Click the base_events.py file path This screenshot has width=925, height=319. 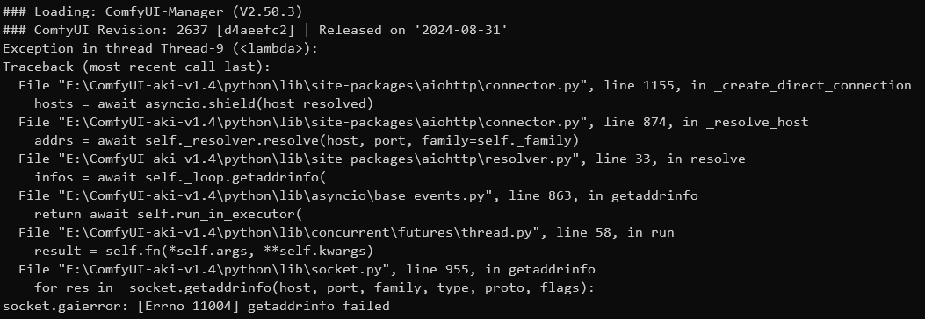click(275, 195)
